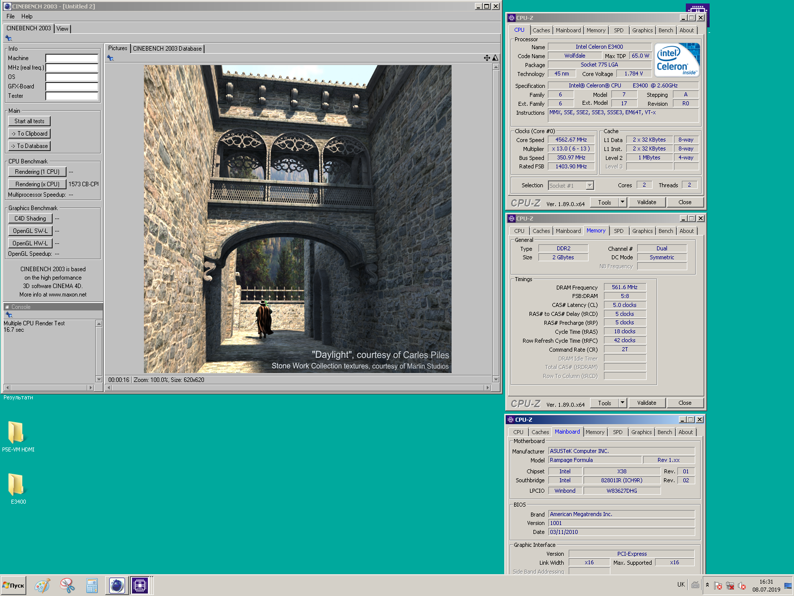Click the CINEBENCH title bar icon

(7, 6)
